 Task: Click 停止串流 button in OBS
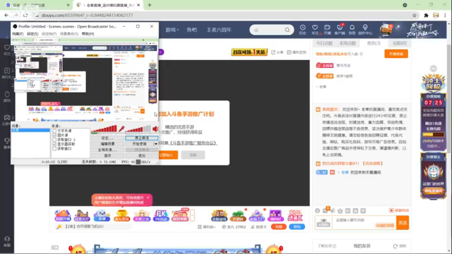[142, 138]
